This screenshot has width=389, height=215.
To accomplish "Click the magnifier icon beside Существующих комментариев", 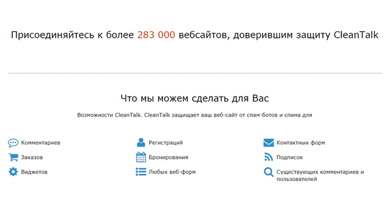I will (268, 172).
